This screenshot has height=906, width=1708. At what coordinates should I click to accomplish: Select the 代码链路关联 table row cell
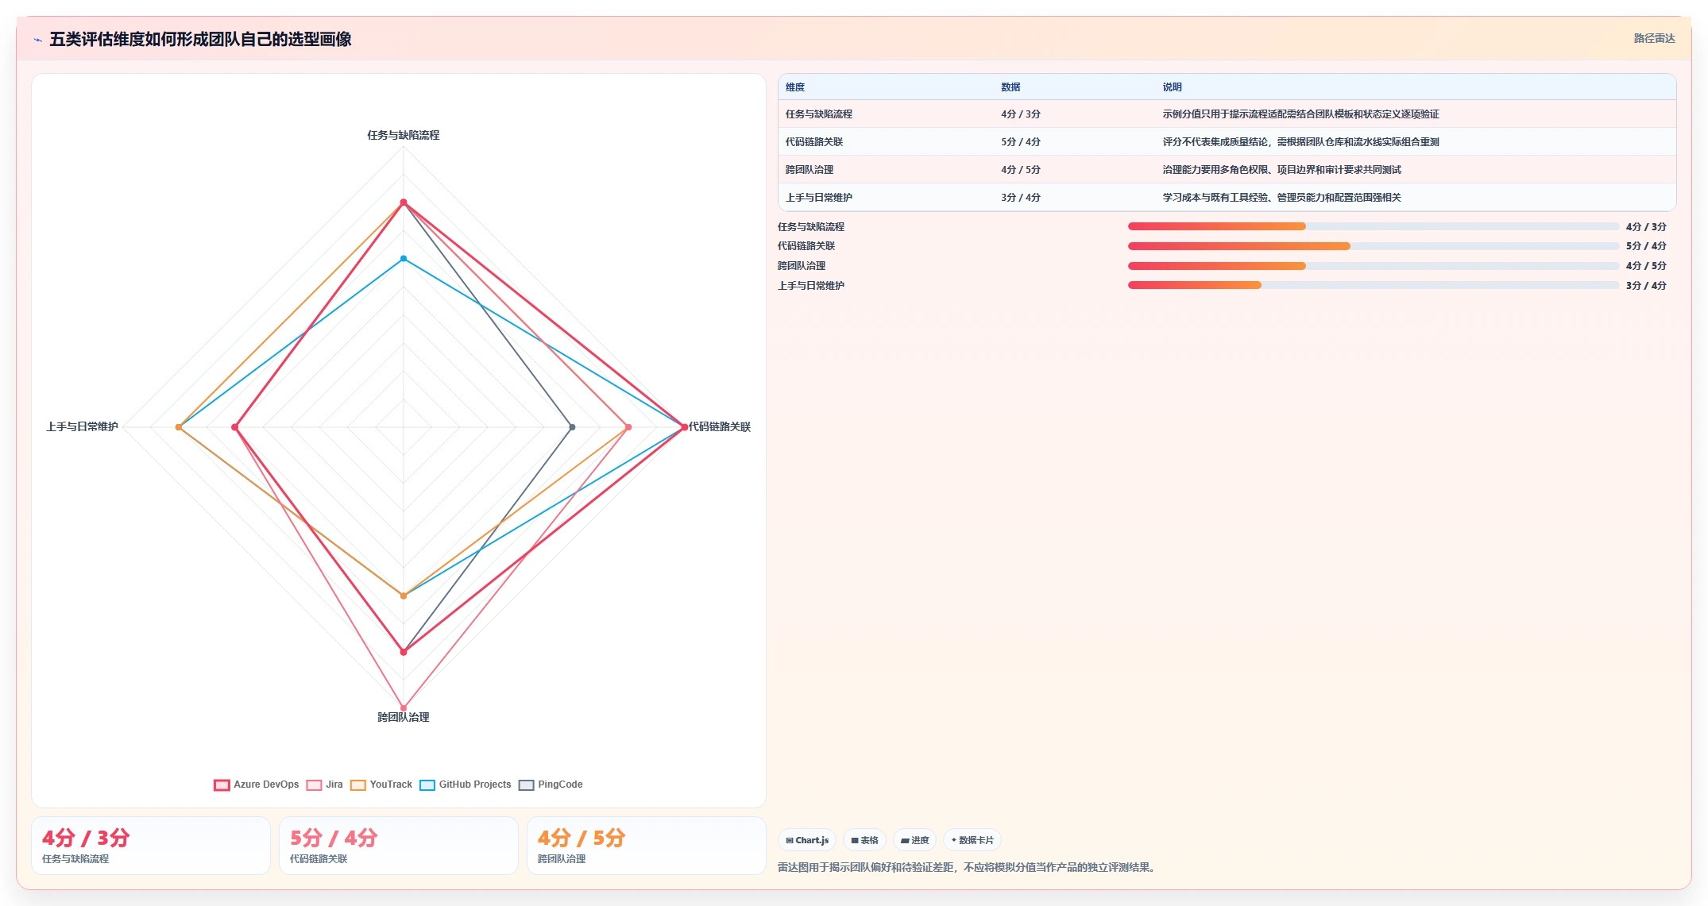(x=814, y=142)
